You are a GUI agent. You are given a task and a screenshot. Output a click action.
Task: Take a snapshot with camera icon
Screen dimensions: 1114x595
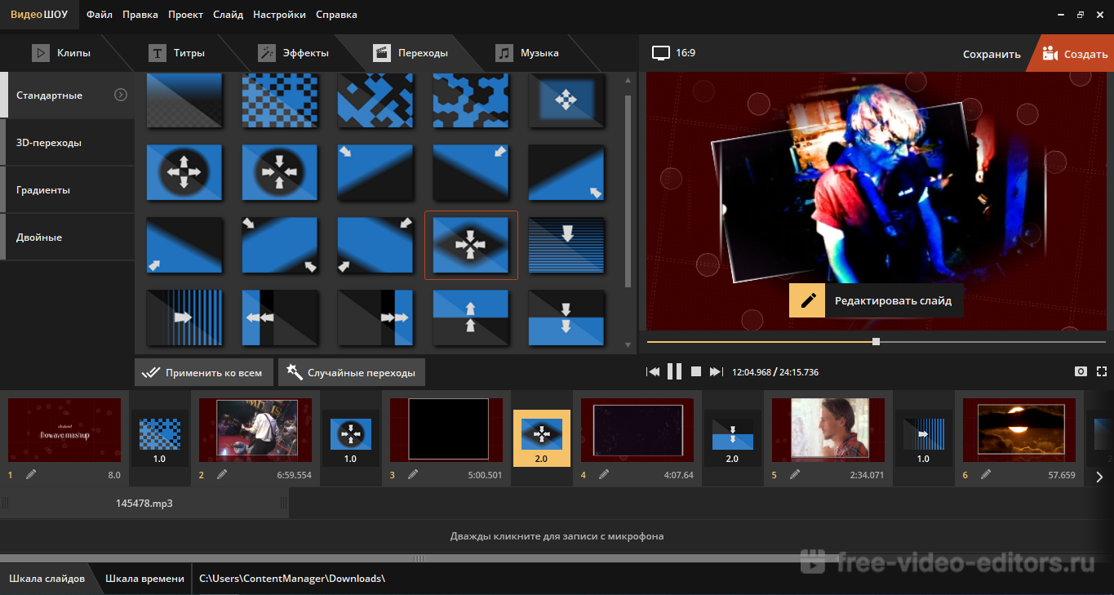pyautogui.click(x=1081, y=371)
